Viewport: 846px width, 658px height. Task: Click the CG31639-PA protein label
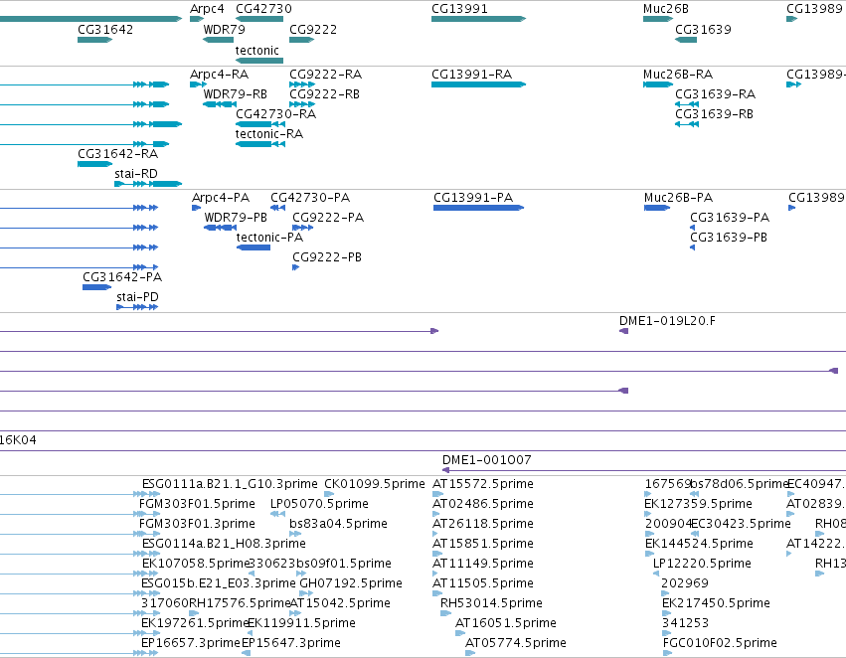pyautogui.click(x=730, y=218)
